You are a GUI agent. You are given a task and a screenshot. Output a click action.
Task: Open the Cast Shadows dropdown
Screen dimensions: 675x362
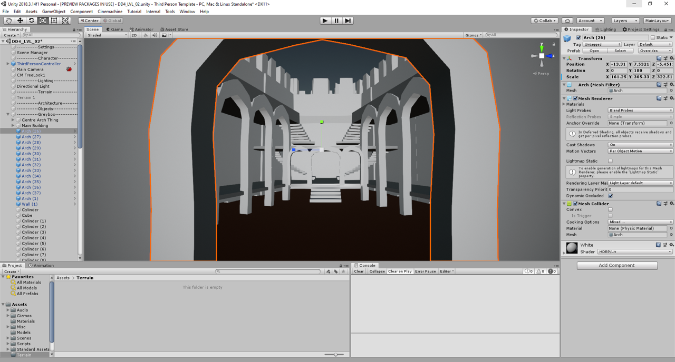pyautogui.click(x=640, y=145)
